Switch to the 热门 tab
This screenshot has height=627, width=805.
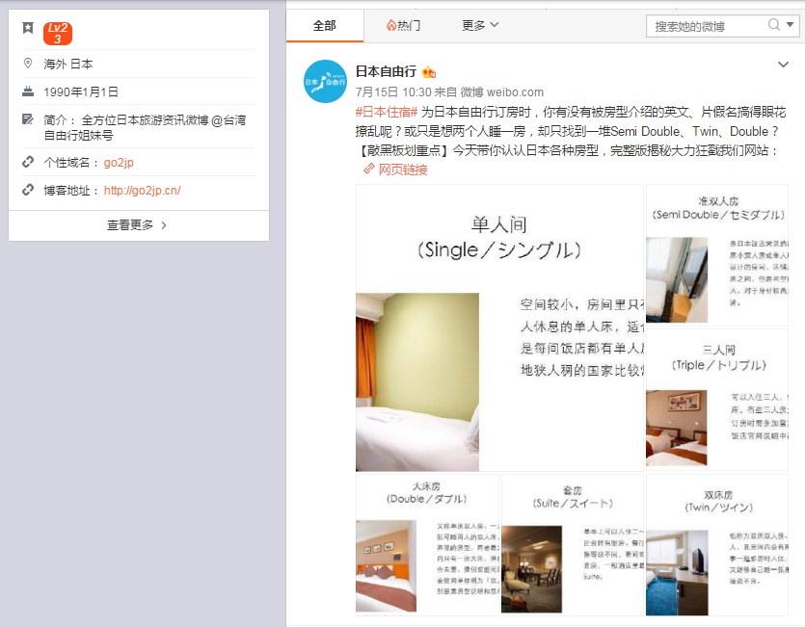tap(403, 25)
